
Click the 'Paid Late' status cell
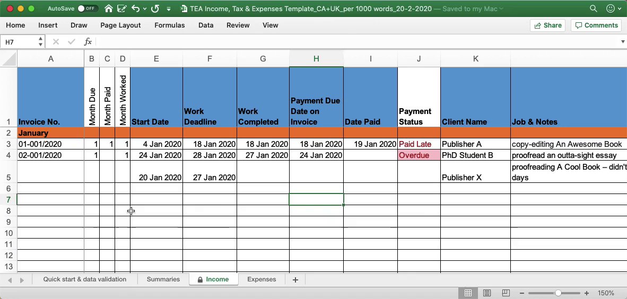[419, 144]
